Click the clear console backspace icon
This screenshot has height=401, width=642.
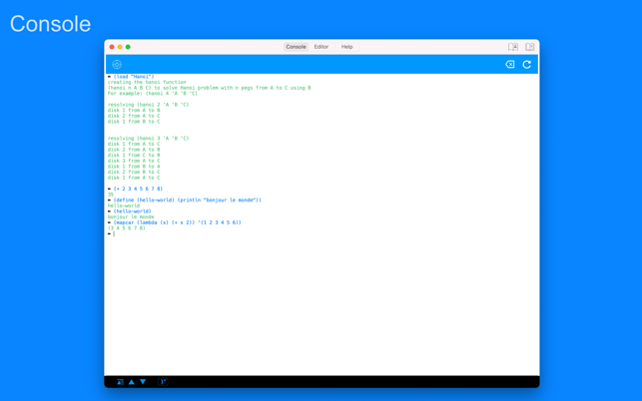509,65
